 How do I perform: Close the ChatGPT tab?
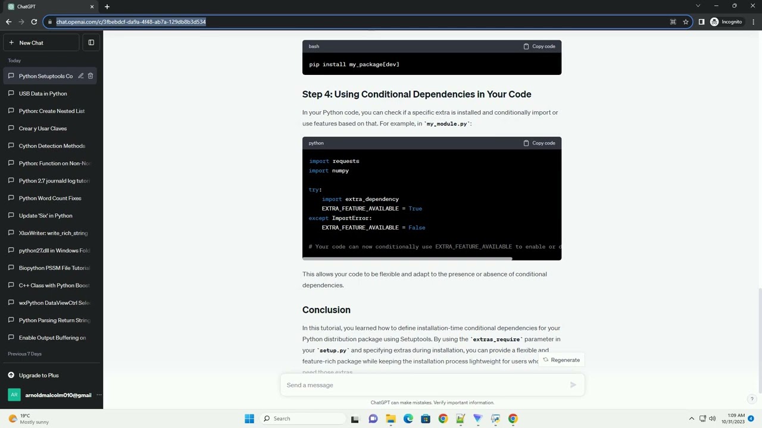coord(92,7)
